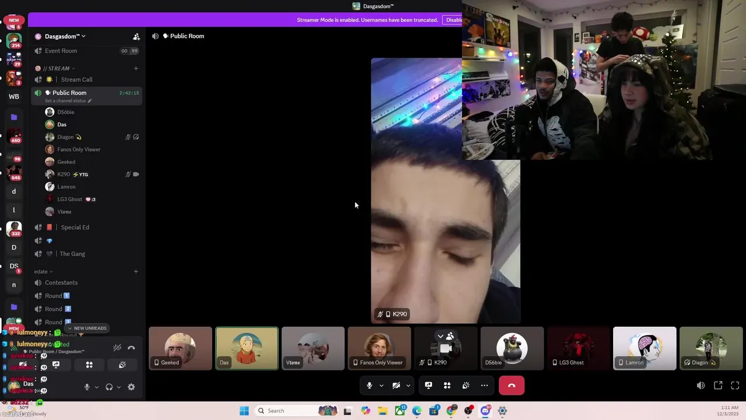Mute microphone in user panel
Screen dimensions: 746x420
pyautogui.click(x=87, y=387)
